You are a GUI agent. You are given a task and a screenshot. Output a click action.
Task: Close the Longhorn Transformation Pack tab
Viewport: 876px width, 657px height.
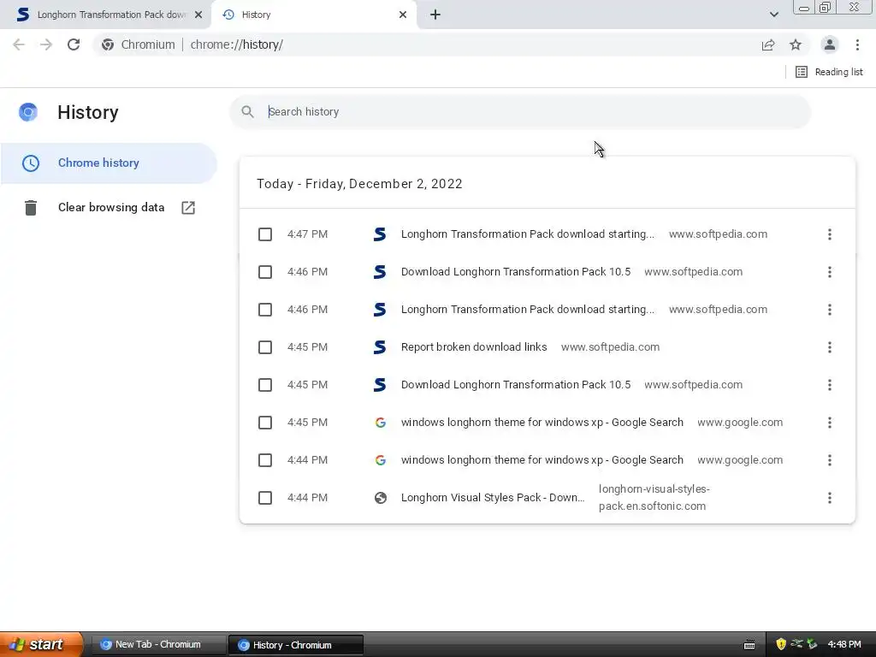click(x=198, y=15)
